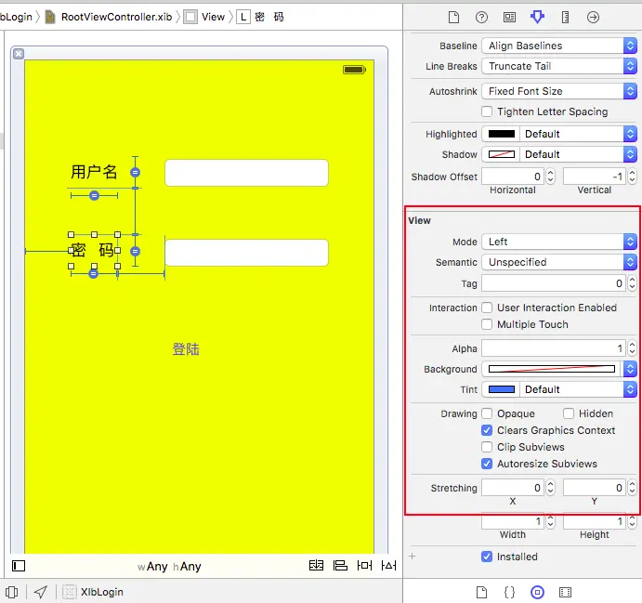Open the Quick Help inspector
This screenshot has height=603, width=642.
click(x=481, y=18)
